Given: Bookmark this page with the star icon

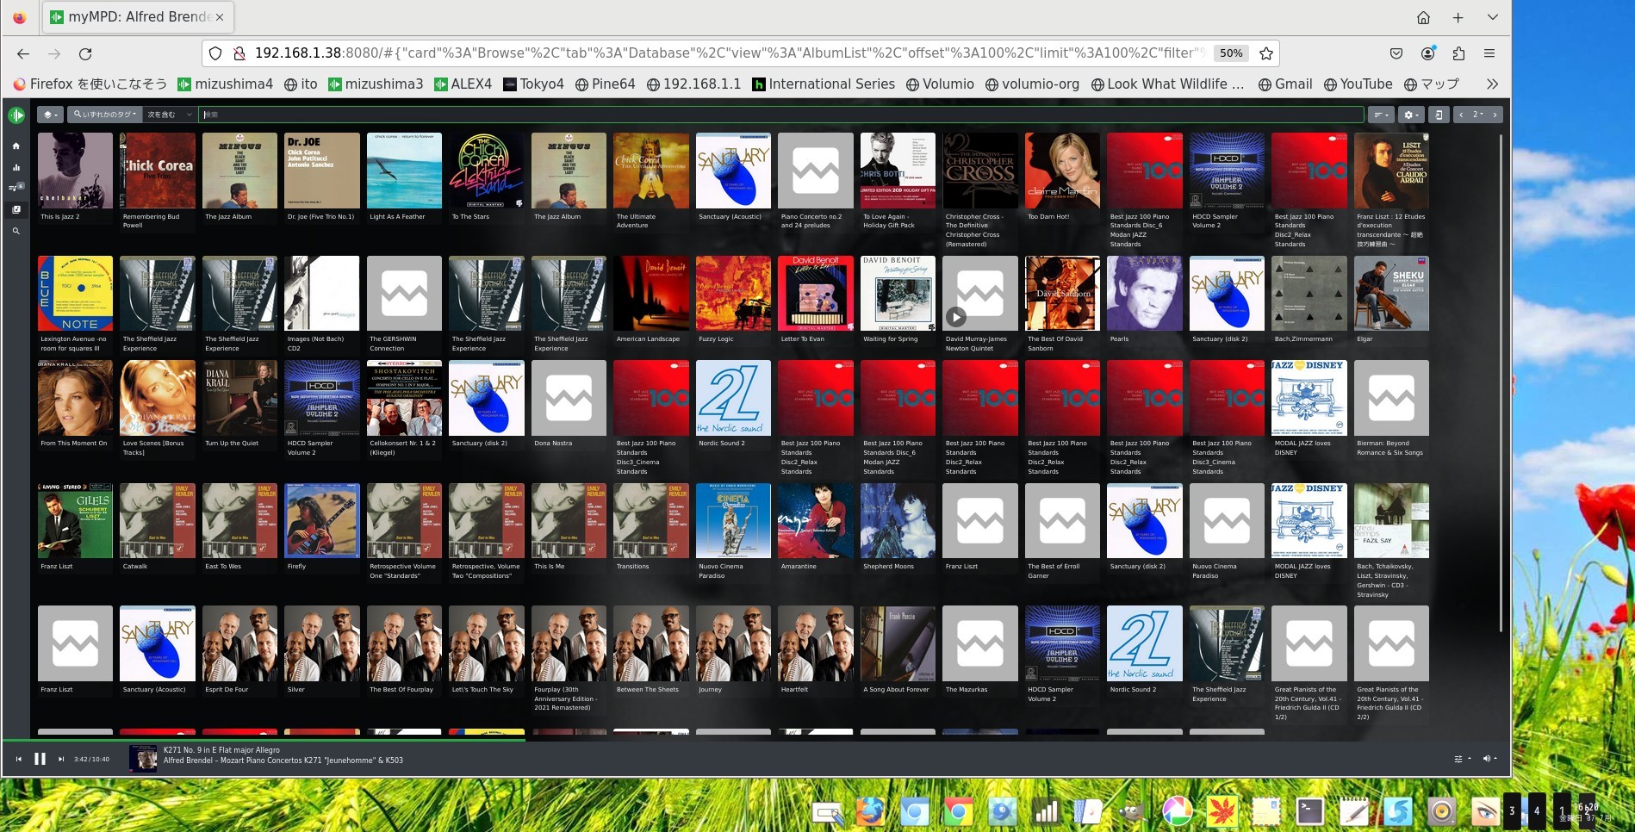Looking at the screenshot, I should [1265, 53].
